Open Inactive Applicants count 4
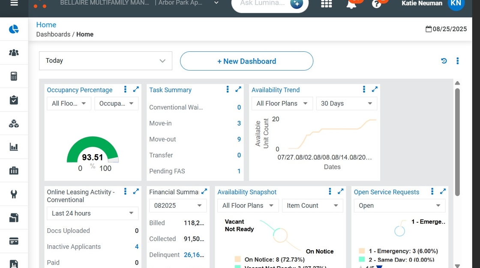 point(137,247)
